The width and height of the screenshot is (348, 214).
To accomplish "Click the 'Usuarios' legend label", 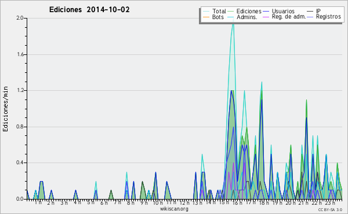I will pyautogui.click(x=283, y=11).
